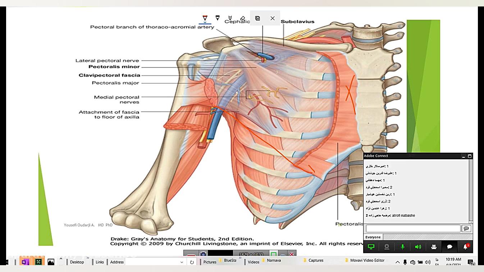Click the taskbar Address input field
484x272 pixels.
pos(152,262)
